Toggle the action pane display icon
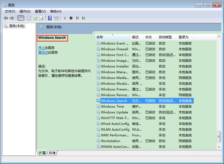This screenshot has width=224, height=164. click(x=56, y=18)
